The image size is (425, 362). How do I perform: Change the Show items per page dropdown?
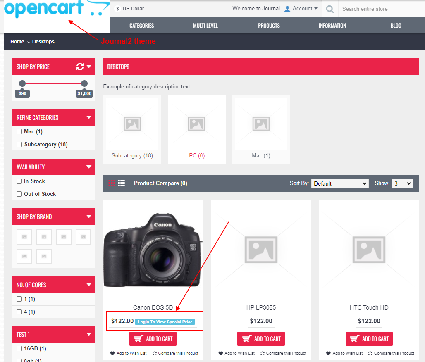click(x=402, y=183)
